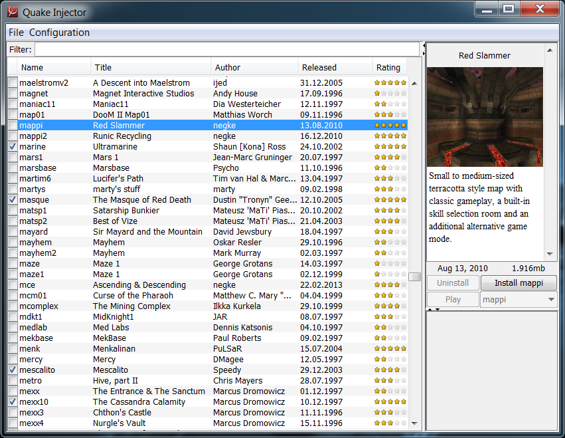Minimize the Quake Injector window
Screen dimensions: 565x438
[487, 9]
